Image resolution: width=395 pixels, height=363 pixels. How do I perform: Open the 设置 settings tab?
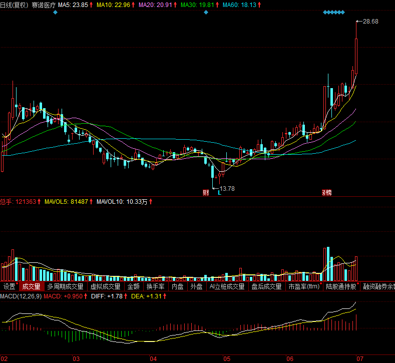(9, 287)
